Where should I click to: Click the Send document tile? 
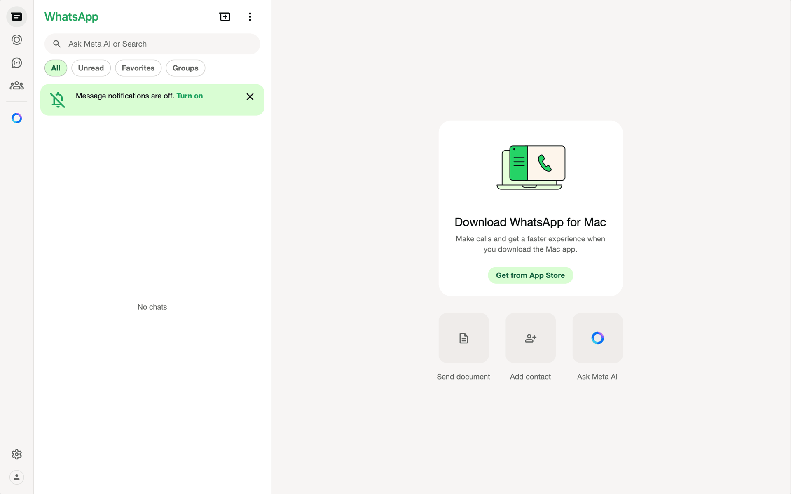pyautogui.click(x=463, y=338)
